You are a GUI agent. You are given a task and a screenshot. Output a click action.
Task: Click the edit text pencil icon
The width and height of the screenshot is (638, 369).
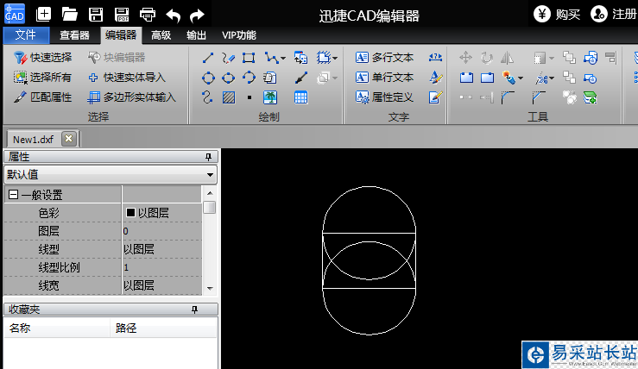(x=435, y=97)
